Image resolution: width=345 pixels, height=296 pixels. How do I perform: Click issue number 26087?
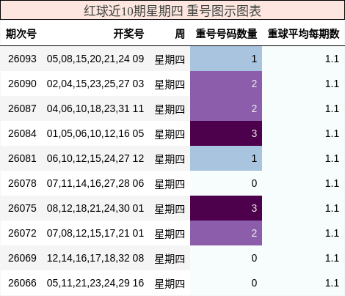[22, 108]
